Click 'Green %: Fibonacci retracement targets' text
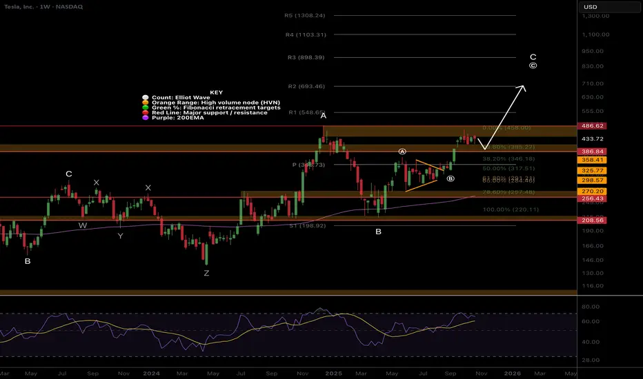Image resolution: width=643 pixels, height=379 pixels. [x=216, y=107]
